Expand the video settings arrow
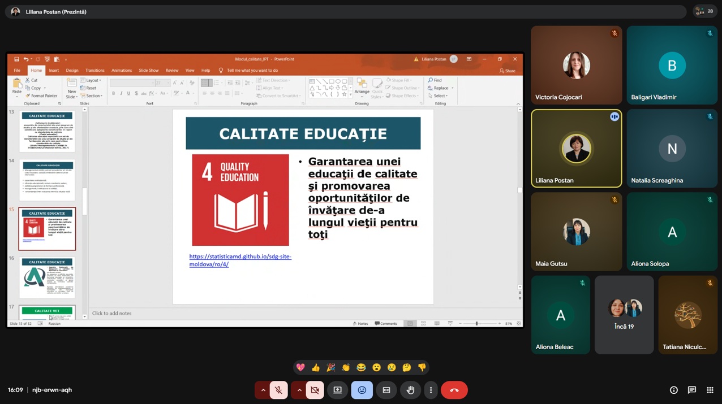Viewport: 722px width, 404px height. tap(299, 390)
